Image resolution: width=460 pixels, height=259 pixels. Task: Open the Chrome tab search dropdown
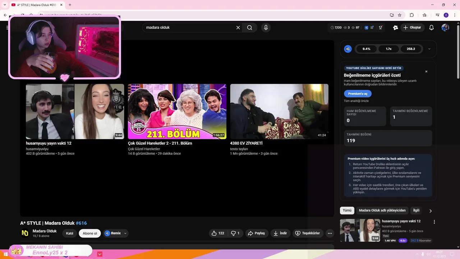click(5, 5)
